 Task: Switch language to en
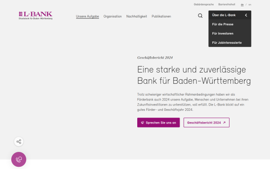[x=250, y=5]
